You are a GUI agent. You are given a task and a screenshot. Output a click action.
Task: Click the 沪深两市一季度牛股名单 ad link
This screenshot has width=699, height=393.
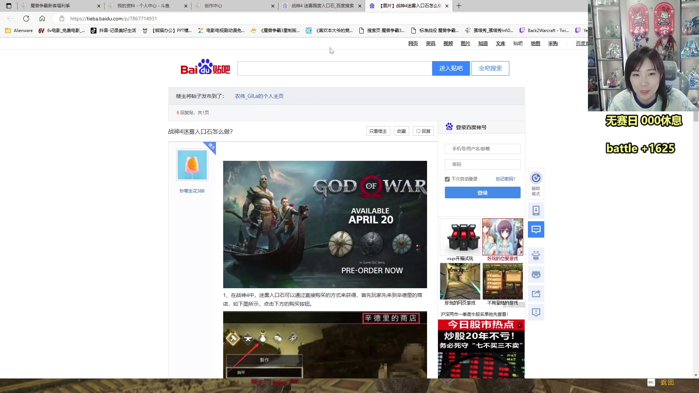pos(474,314)
